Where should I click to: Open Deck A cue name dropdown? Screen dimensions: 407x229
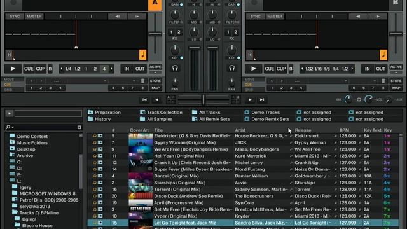point(105,81)
